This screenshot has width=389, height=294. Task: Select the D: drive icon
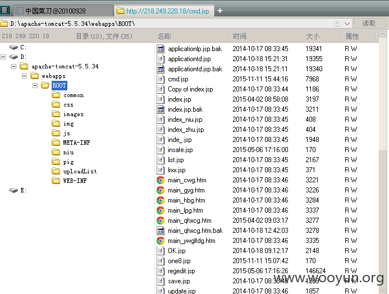pos(13,57)
